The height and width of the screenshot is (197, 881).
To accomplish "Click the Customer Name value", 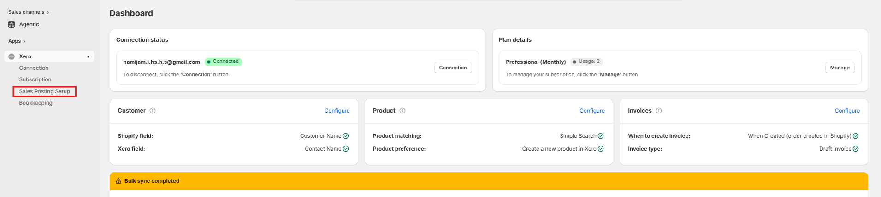I will click(x=320, y=136).
